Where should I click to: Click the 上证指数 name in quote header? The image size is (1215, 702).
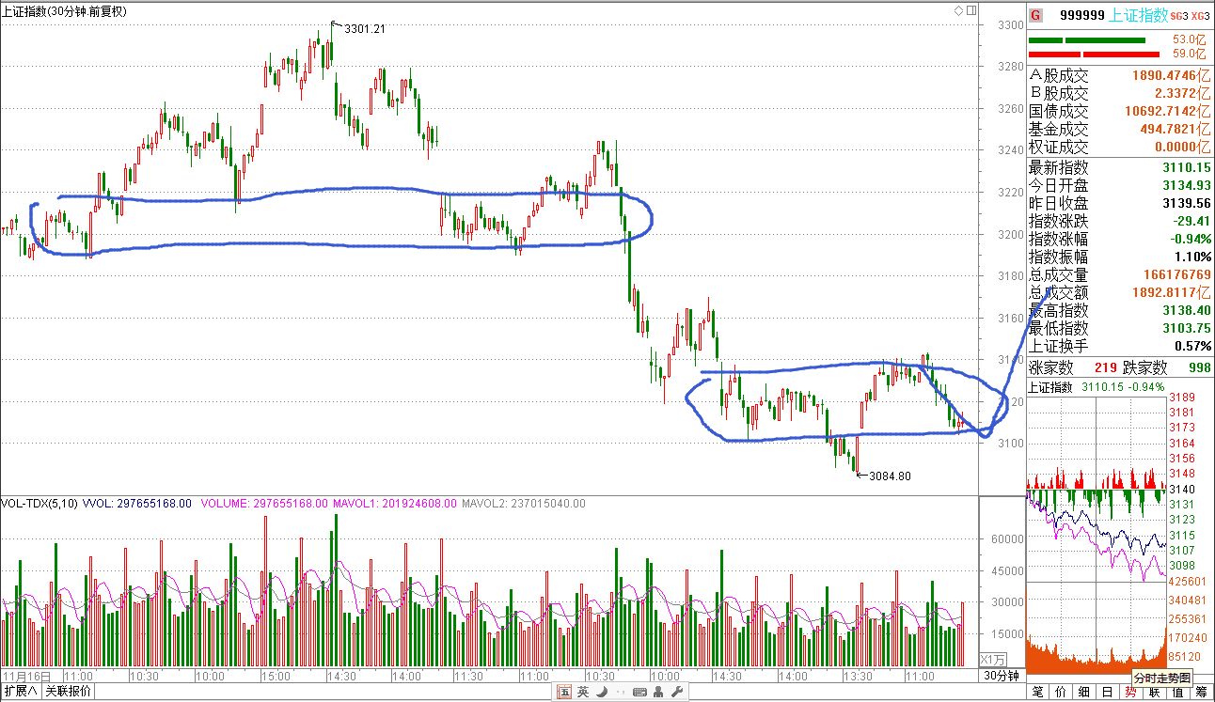pyautogui.click(x=1139, y=15)
